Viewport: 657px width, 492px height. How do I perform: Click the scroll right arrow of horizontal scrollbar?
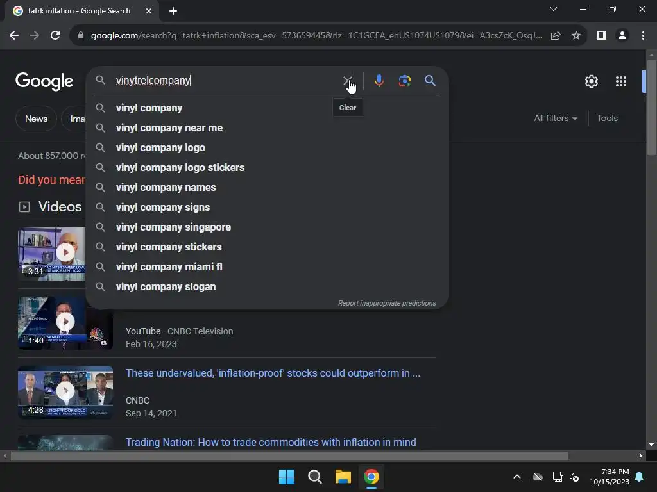(641, 455)
